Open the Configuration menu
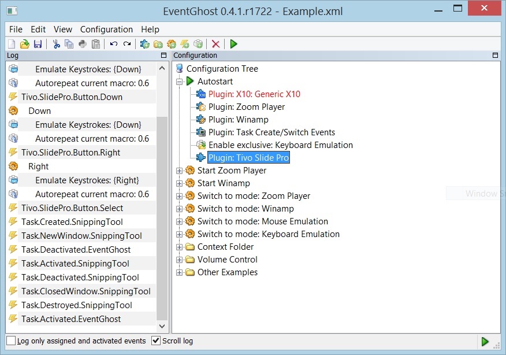 pos(106,29)
